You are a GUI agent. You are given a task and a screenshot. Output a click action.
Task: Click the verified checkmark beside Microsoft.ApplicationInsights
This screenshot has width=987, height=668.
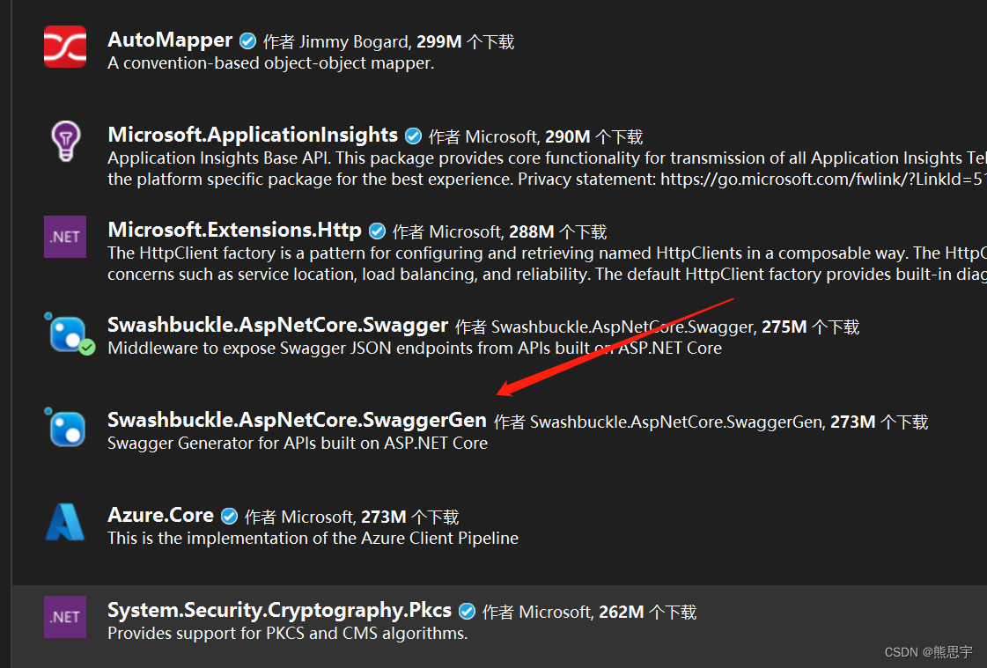(413, 136)
